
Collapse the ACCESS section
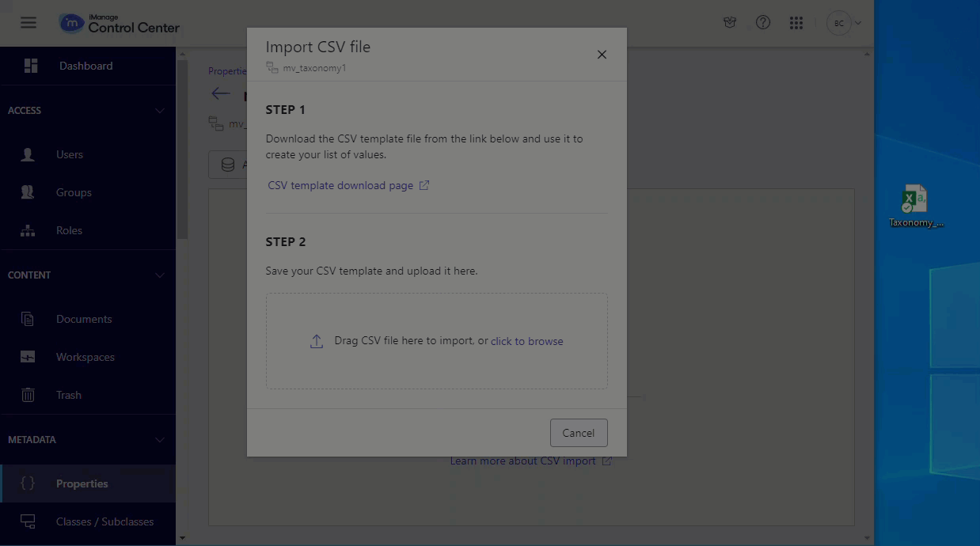pos(160,111)
